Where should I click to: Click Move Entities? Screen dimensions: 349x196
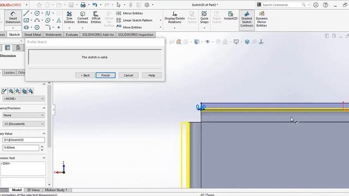129,27
